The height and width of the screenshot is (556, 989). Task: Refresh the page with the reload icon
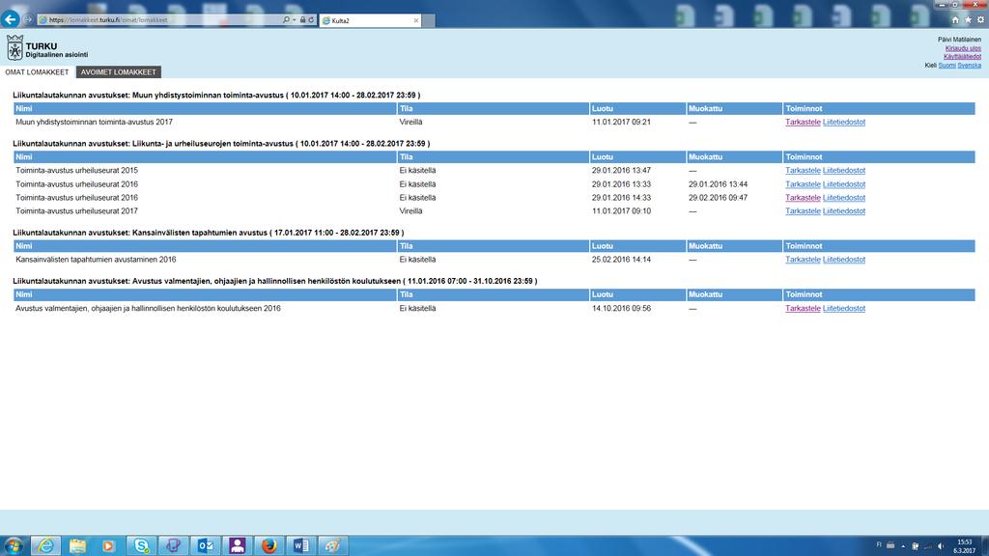coord(311,20)
